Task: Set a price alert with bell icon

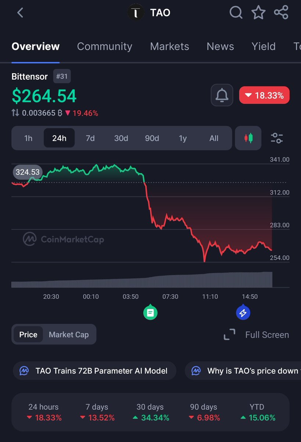Action: [x=222, y=95]
